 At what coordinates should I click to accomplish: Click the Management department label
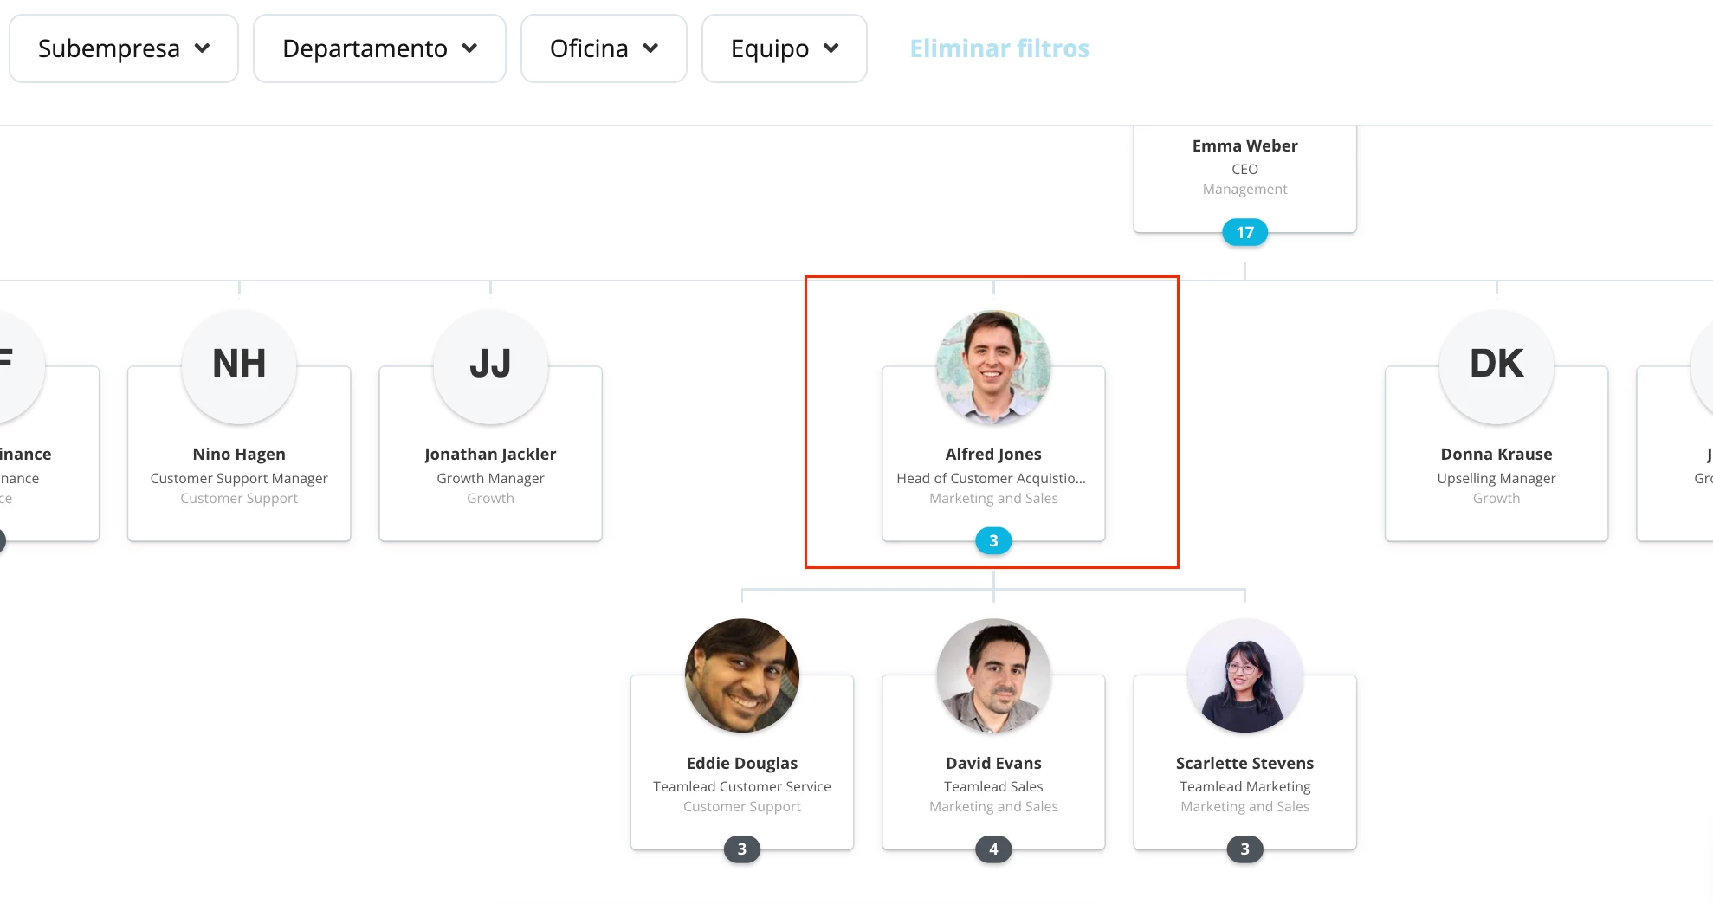[1244, 190]
